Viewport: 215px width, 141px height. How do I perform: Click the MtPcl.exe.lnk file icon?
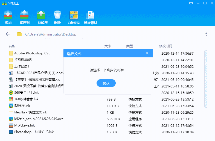11,125
